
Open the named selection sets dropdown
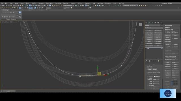tap(68, 6)
